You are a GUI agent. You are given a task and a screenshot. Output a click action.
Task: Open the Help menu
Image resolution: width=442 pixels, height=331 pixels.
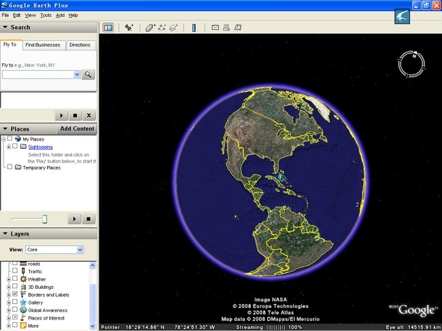[x=73, y=15]
